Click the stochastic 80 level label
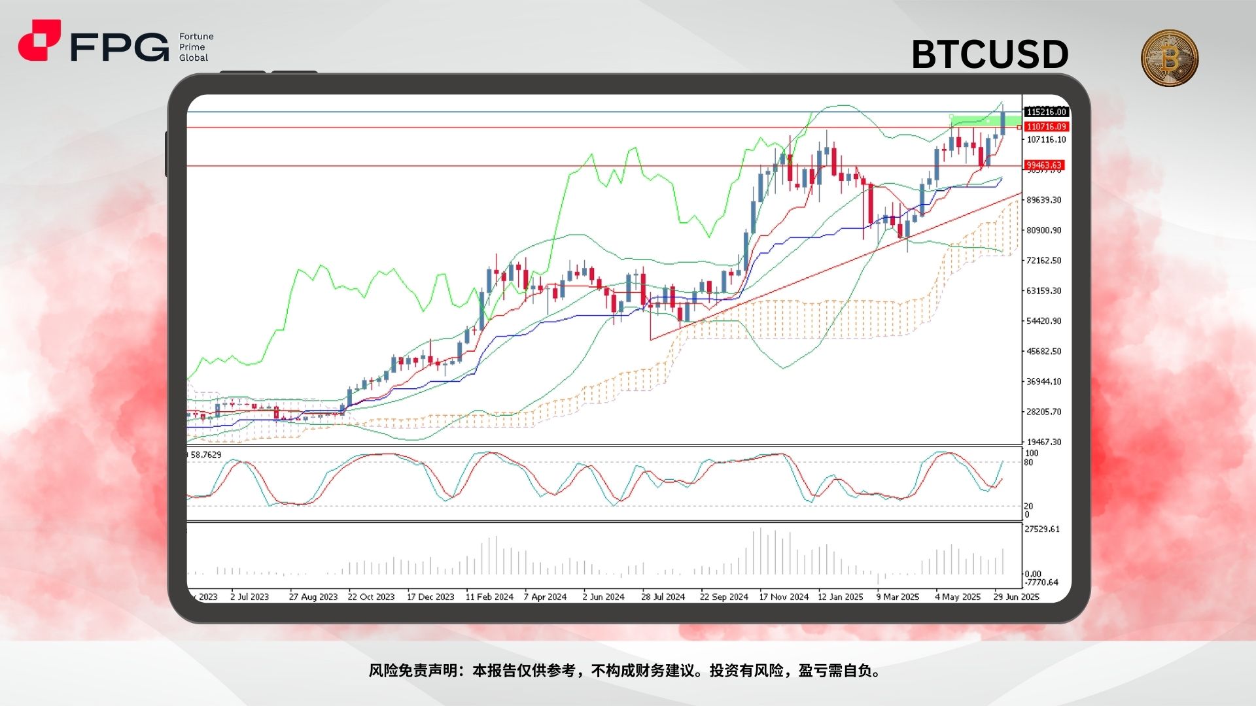Viewport: 1256px width, 706px height. 1028,462
